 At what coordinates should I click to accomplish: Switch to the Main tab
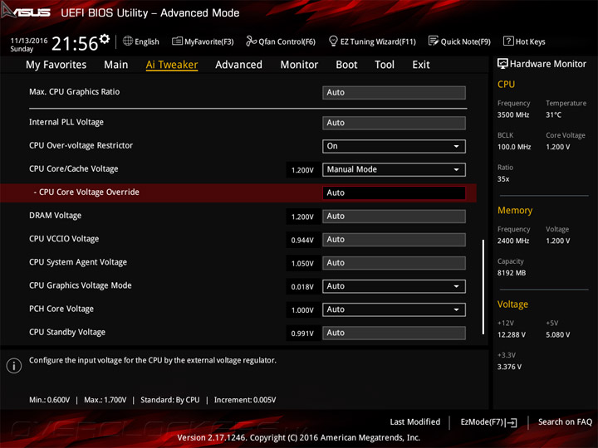(116, 65)
